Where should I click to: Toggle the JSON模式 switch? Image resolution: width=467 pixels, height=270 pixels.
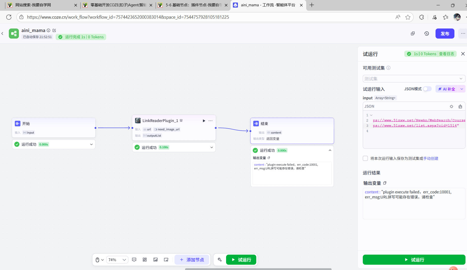coord(427,89)
